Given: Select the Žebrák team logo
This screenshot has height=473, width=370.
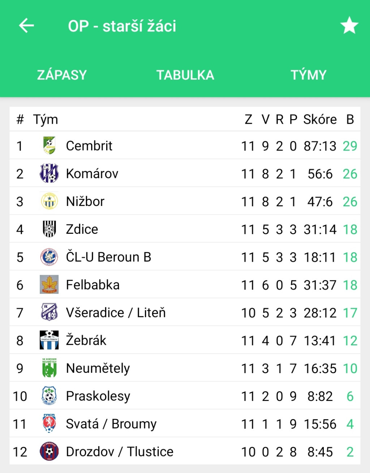Looking at the screenshot, I should (x=49, y=340).
